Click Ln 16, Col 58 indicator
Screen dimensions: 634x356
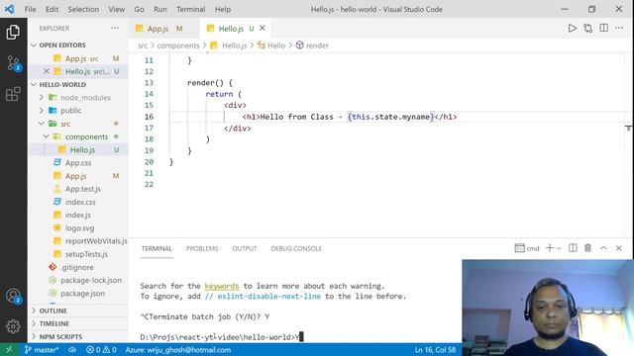(435, 349)
